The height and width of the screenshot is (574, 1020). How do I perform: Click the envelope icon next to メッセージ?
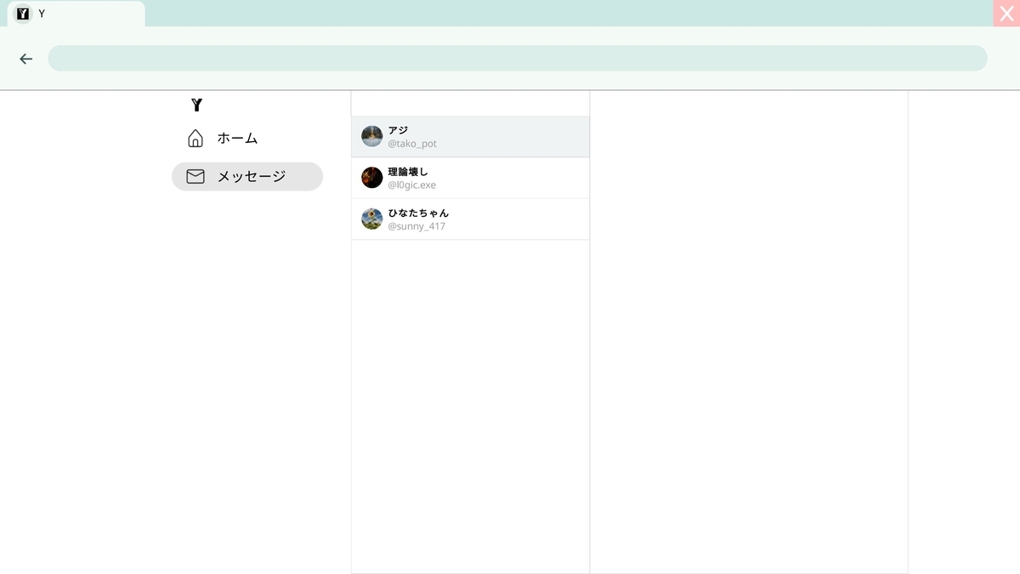point(195,176)
